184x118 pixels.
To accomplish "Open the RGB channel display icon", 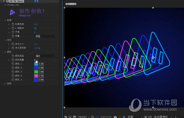I will [x=124, y=117].
